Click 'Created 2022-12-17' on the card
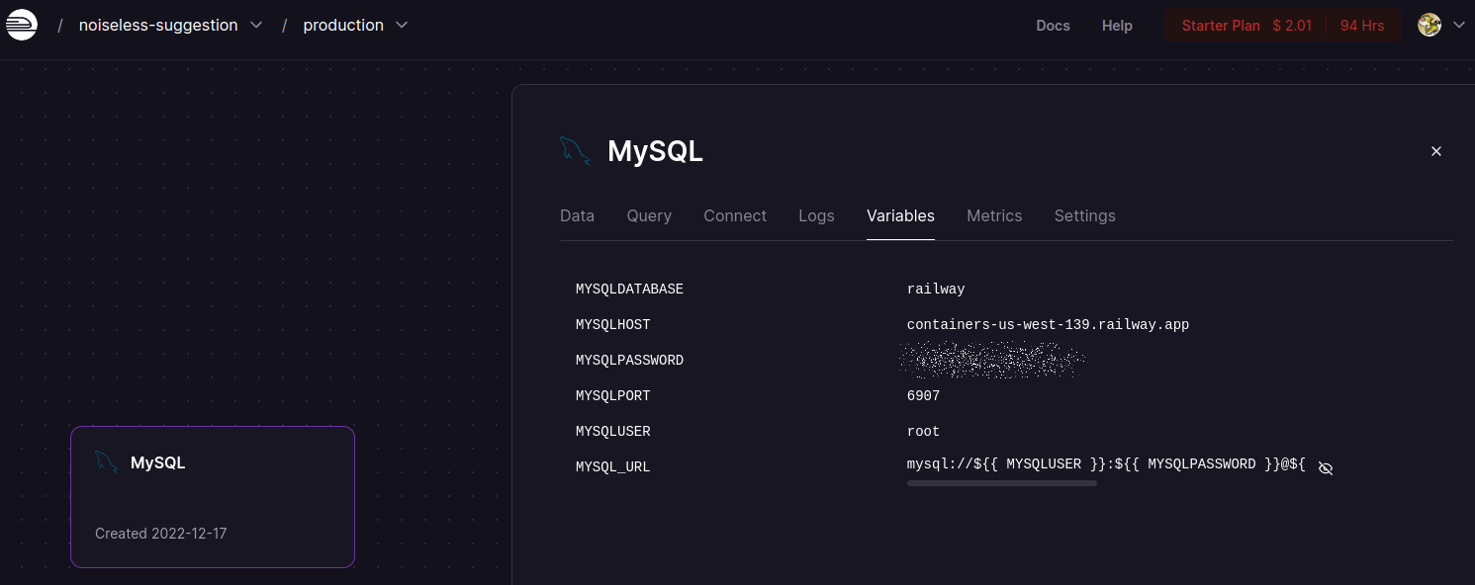The width and height of the screenshot is (1475, 585). [161, 534]
